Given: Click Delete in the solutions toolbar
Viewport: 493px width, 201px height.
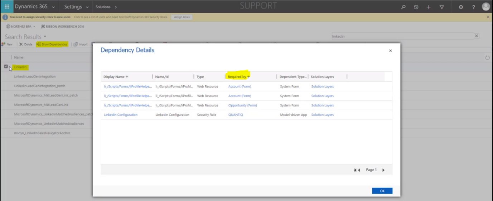Looking at the screenshot, I should (x=25, y=44).
